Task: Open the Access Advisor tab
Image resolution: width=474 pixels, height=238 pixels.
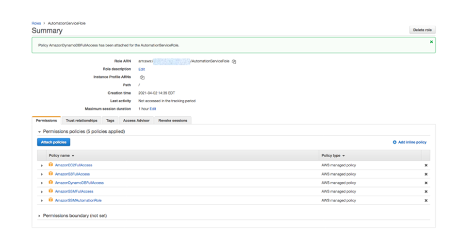Action: [x=136, y=121]
